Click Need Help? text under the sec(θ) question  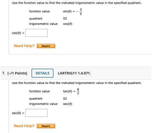click(24, 126)
